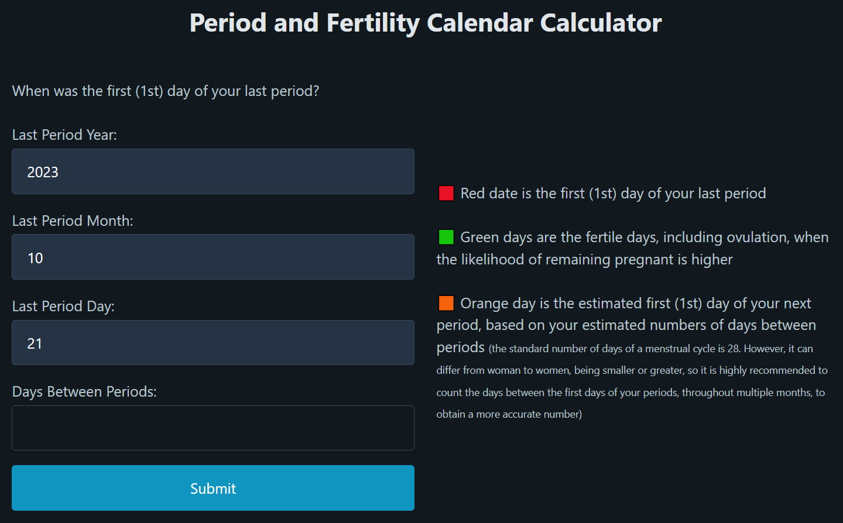Screen dimensions: 843x523
Task: Click the green fertile days swatch
Action: (x=446, y=237)
